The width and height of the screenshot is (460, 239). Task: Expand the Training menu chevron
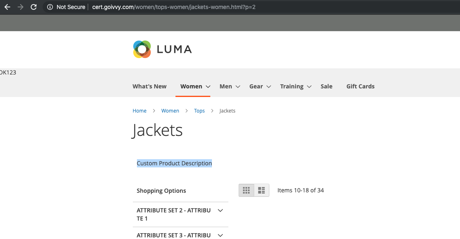(309, 87)
